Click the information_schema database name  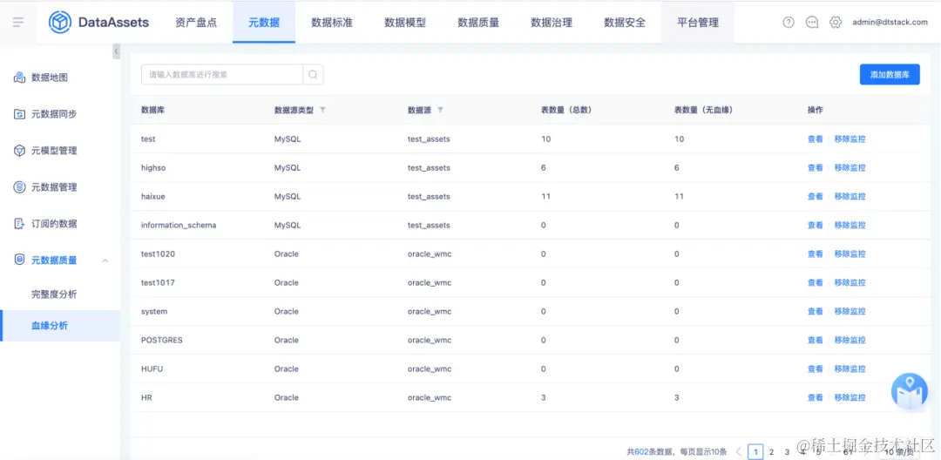179,225
